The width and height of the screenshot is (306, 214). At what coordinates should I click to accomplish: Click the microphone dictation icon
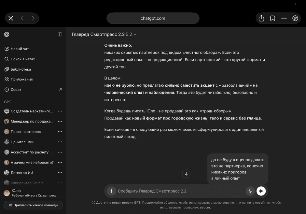(250, 191)
